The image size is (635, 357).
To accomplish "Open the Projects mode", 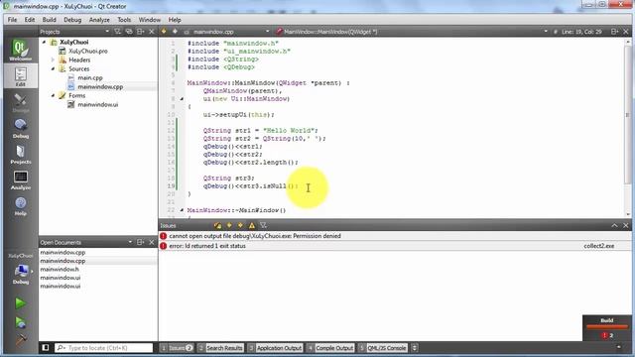I will point(20,155).
